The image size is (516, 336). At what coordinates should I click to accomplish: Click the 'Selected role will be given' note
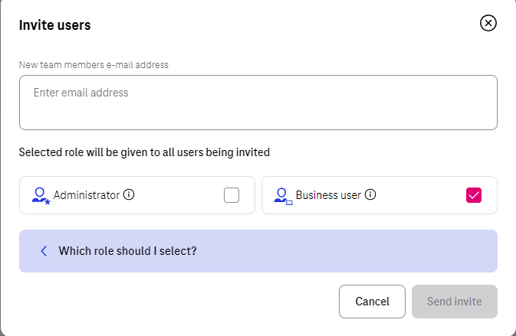[x=144, y=152]
